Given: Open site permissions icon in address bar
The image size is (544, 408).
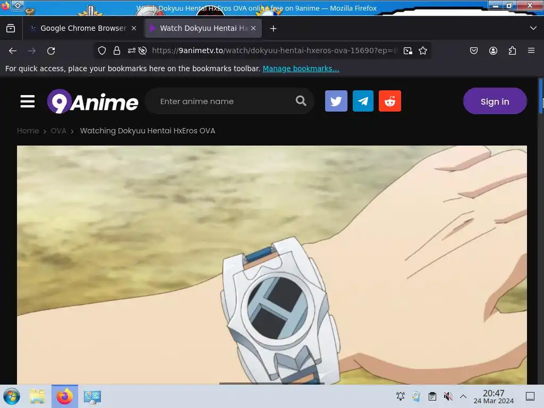Looking at the screenshot, I should [132, 50].
